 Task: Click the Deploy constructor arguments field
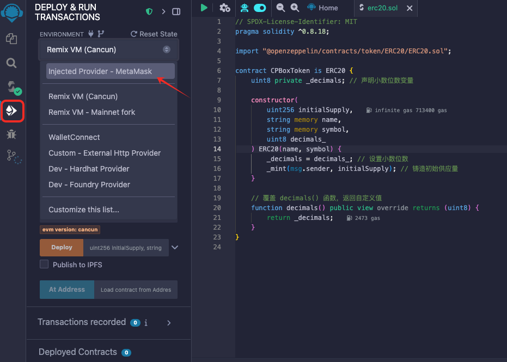click(126, 248)
